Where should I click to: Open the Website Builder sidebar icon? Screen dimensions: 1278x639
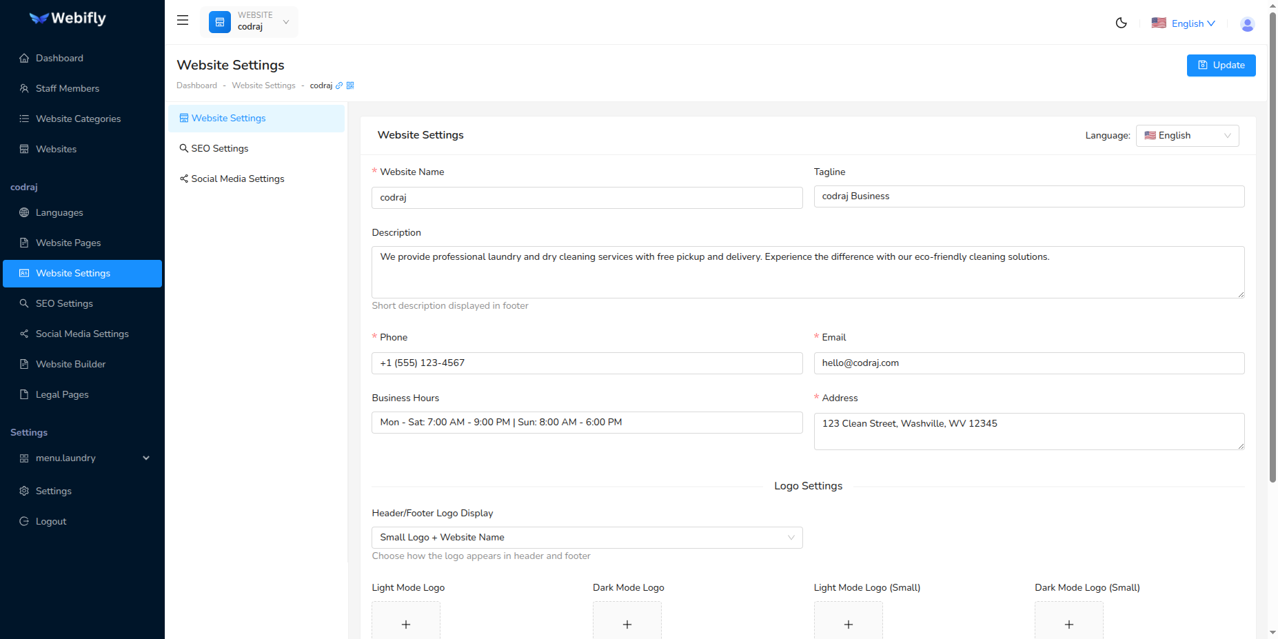click(24, 364)
